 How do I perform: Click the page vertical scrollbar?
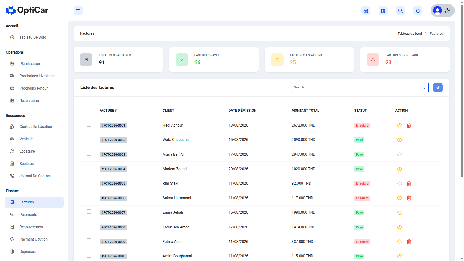click(462, 91)
